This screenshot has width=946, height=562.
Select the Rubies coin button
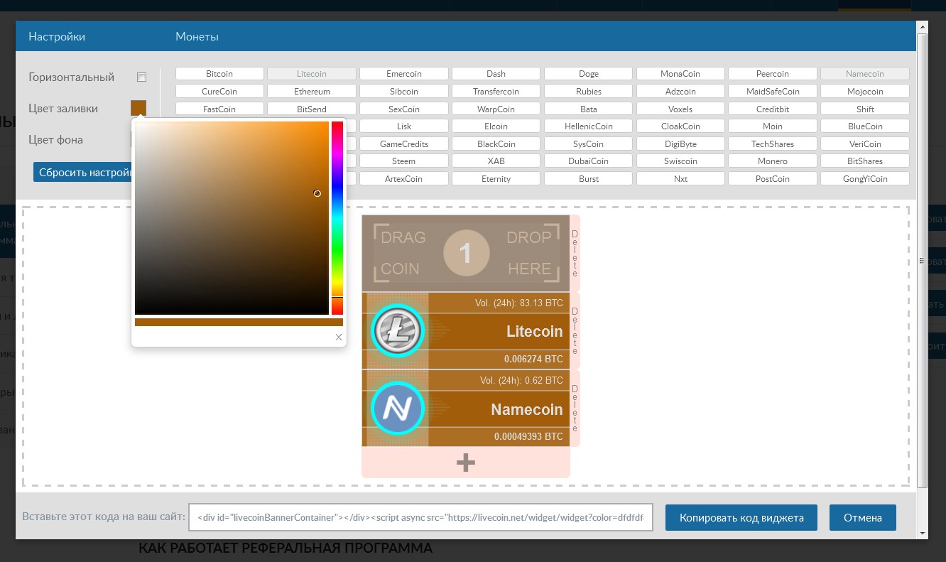pyautogui.click(x=589, y=91)
